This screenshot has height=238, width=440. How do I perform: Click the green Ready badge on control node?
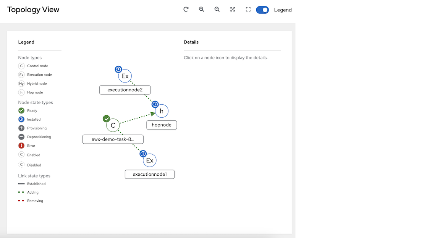coord(107,119)
